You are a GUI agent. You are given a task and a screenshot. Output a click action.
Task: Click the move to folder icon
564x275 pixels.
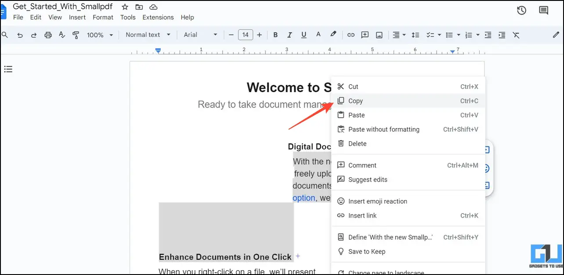pyautogui.click(x=139, y=7)
